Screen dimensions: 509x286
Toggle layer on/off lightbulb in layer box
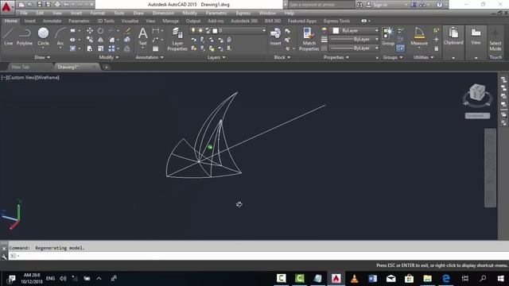[x=193, y=30]
